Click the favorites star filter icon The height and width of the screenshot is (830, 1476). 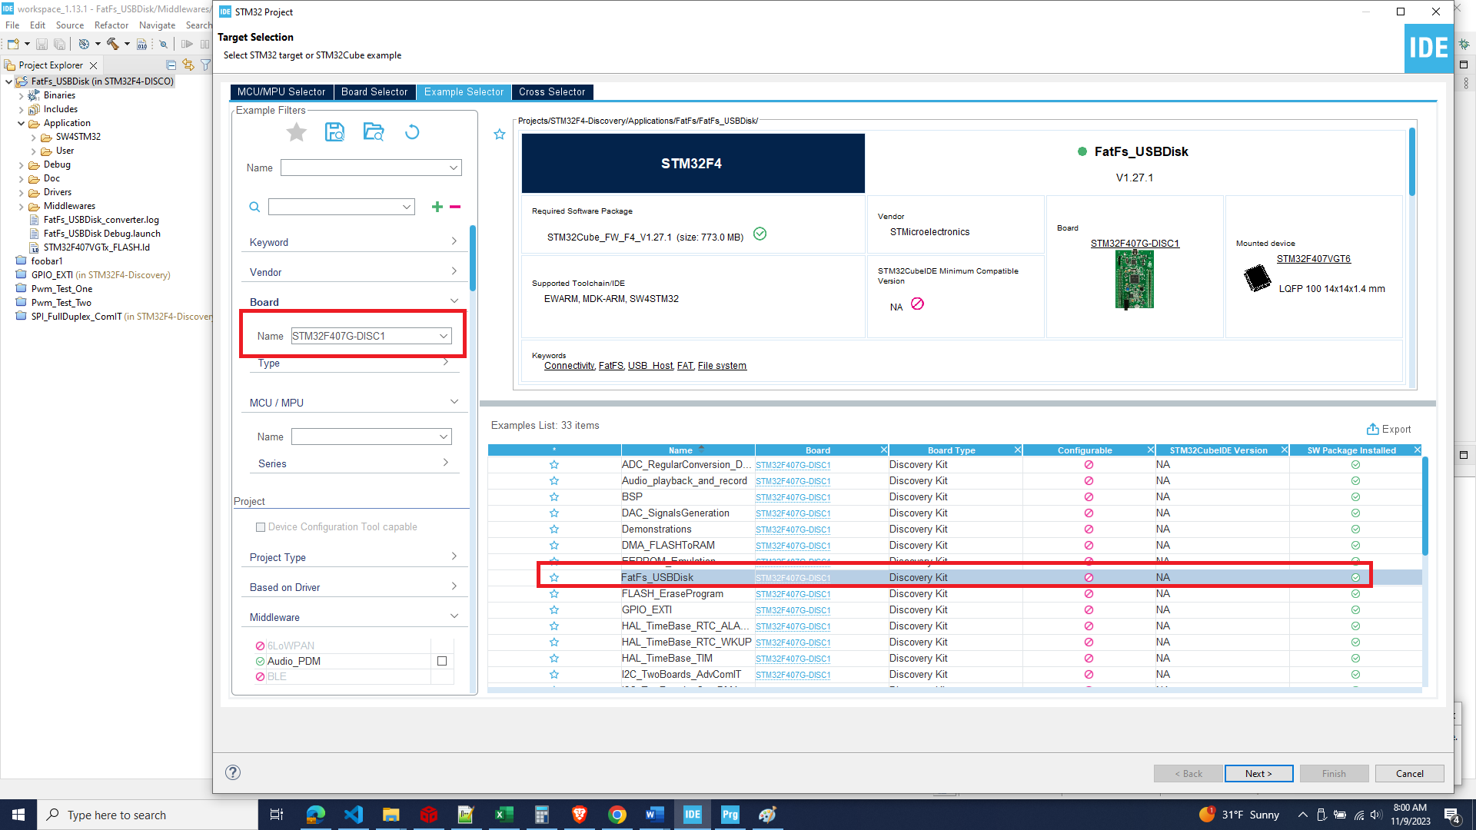point(296,132)
